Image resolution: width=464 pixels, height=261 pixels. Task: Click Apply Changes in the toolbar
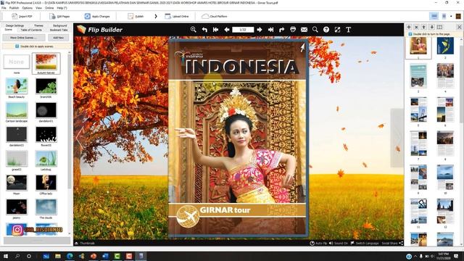pyautogui.click(x=97, y=16)
